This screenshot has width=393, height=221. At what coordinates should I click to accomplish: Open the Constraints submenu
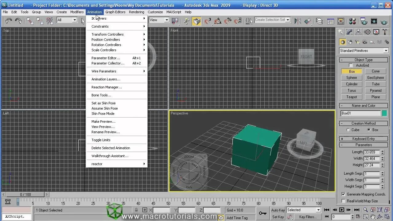[x=117, y=26]
